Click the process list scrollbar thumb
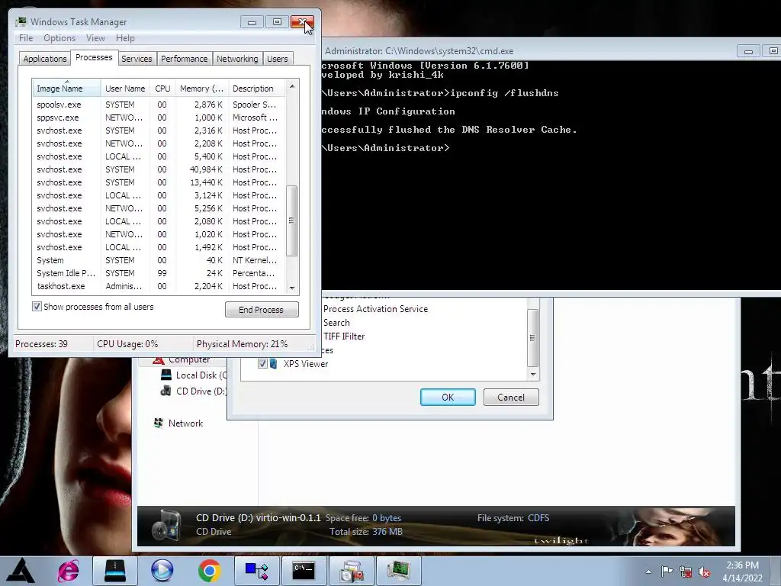This screenshot has height=586, width=781. tap(292, 221)
